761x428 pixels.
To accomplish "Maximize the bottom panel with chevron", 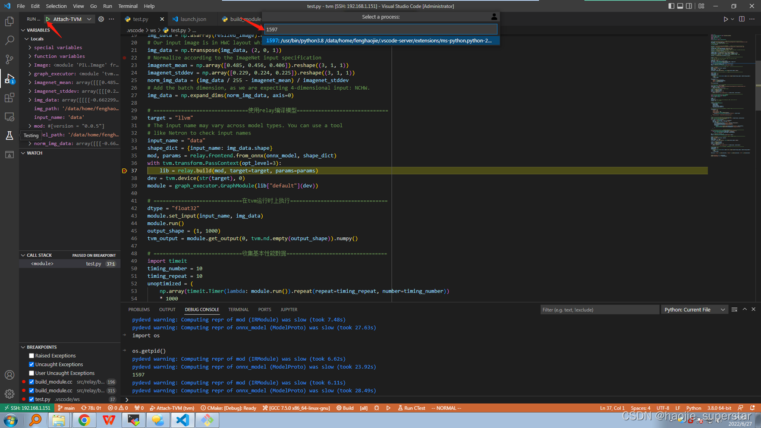I will [x=744, y=310].
